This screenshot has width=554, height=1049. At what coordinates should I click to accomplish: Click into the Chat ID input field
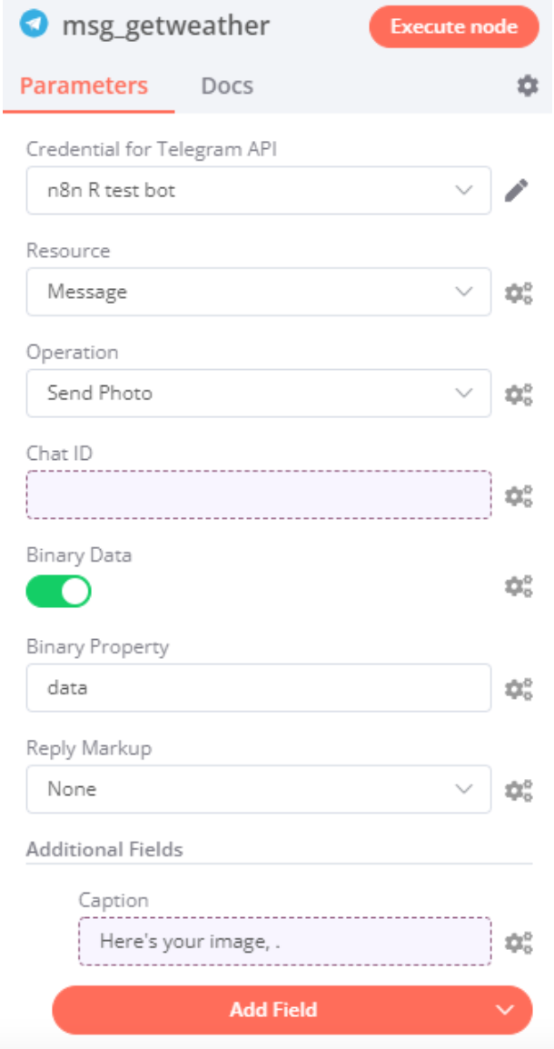(x=259, y=495)
